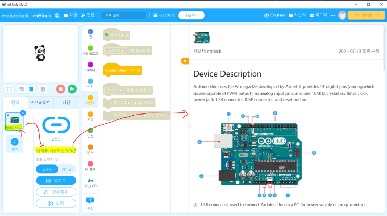Select 시리얼포트 block category

(90, 50)
